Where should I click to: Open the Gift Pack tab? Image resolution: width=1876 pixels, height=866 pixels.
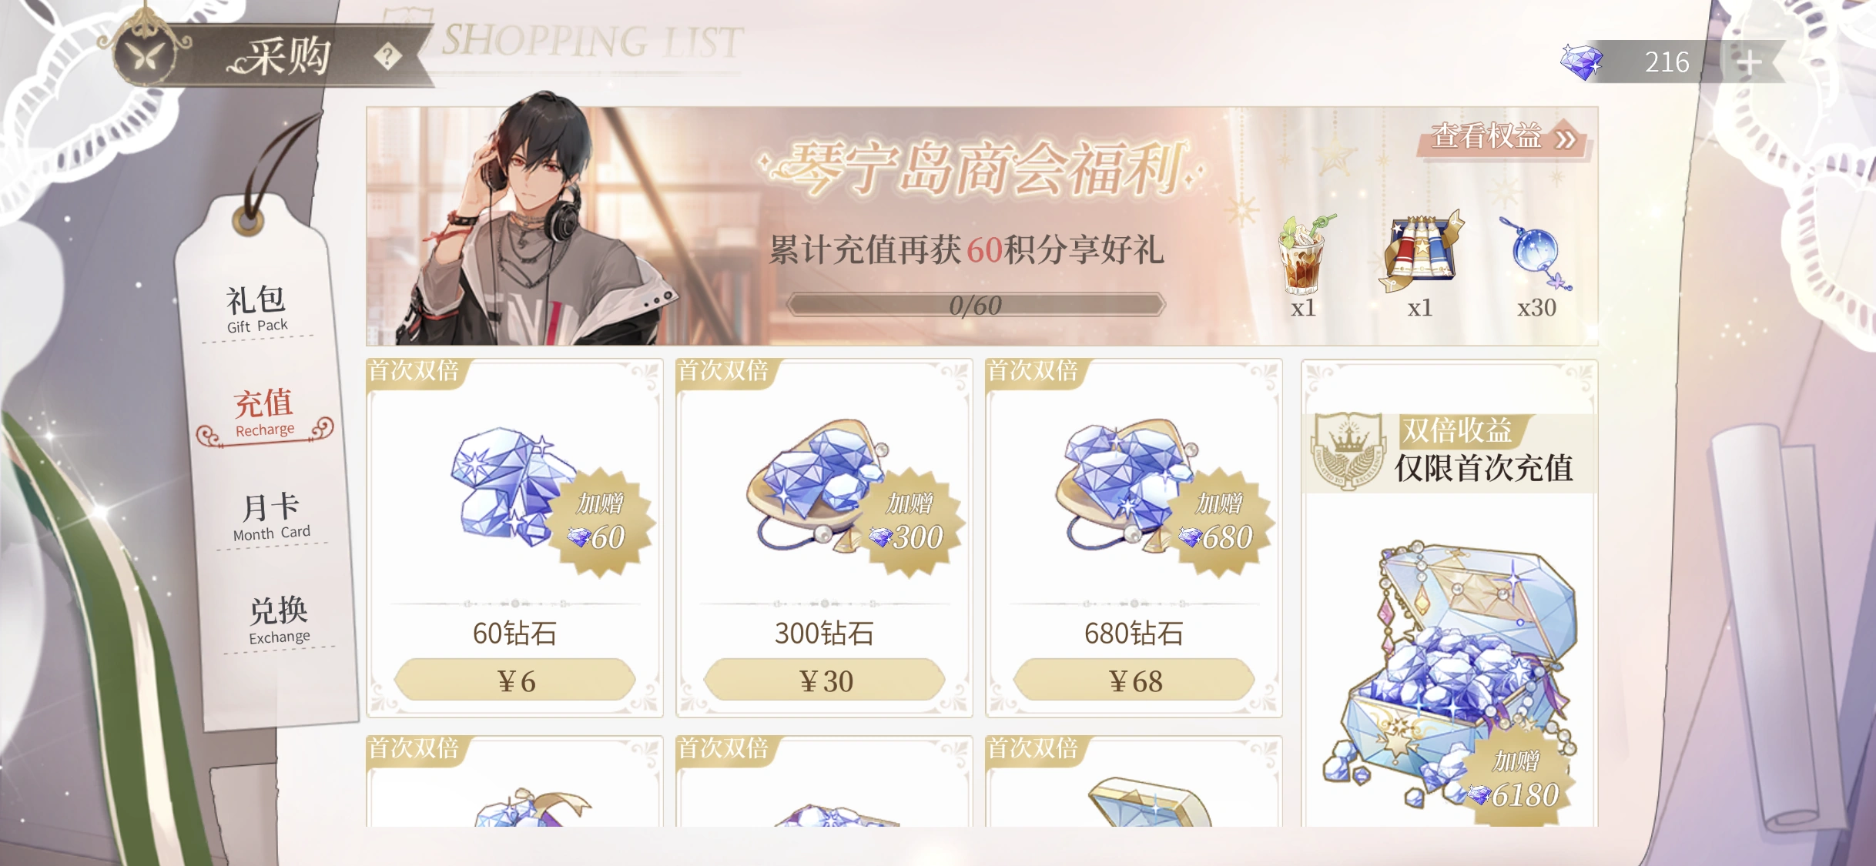click(x=256, y=309)
